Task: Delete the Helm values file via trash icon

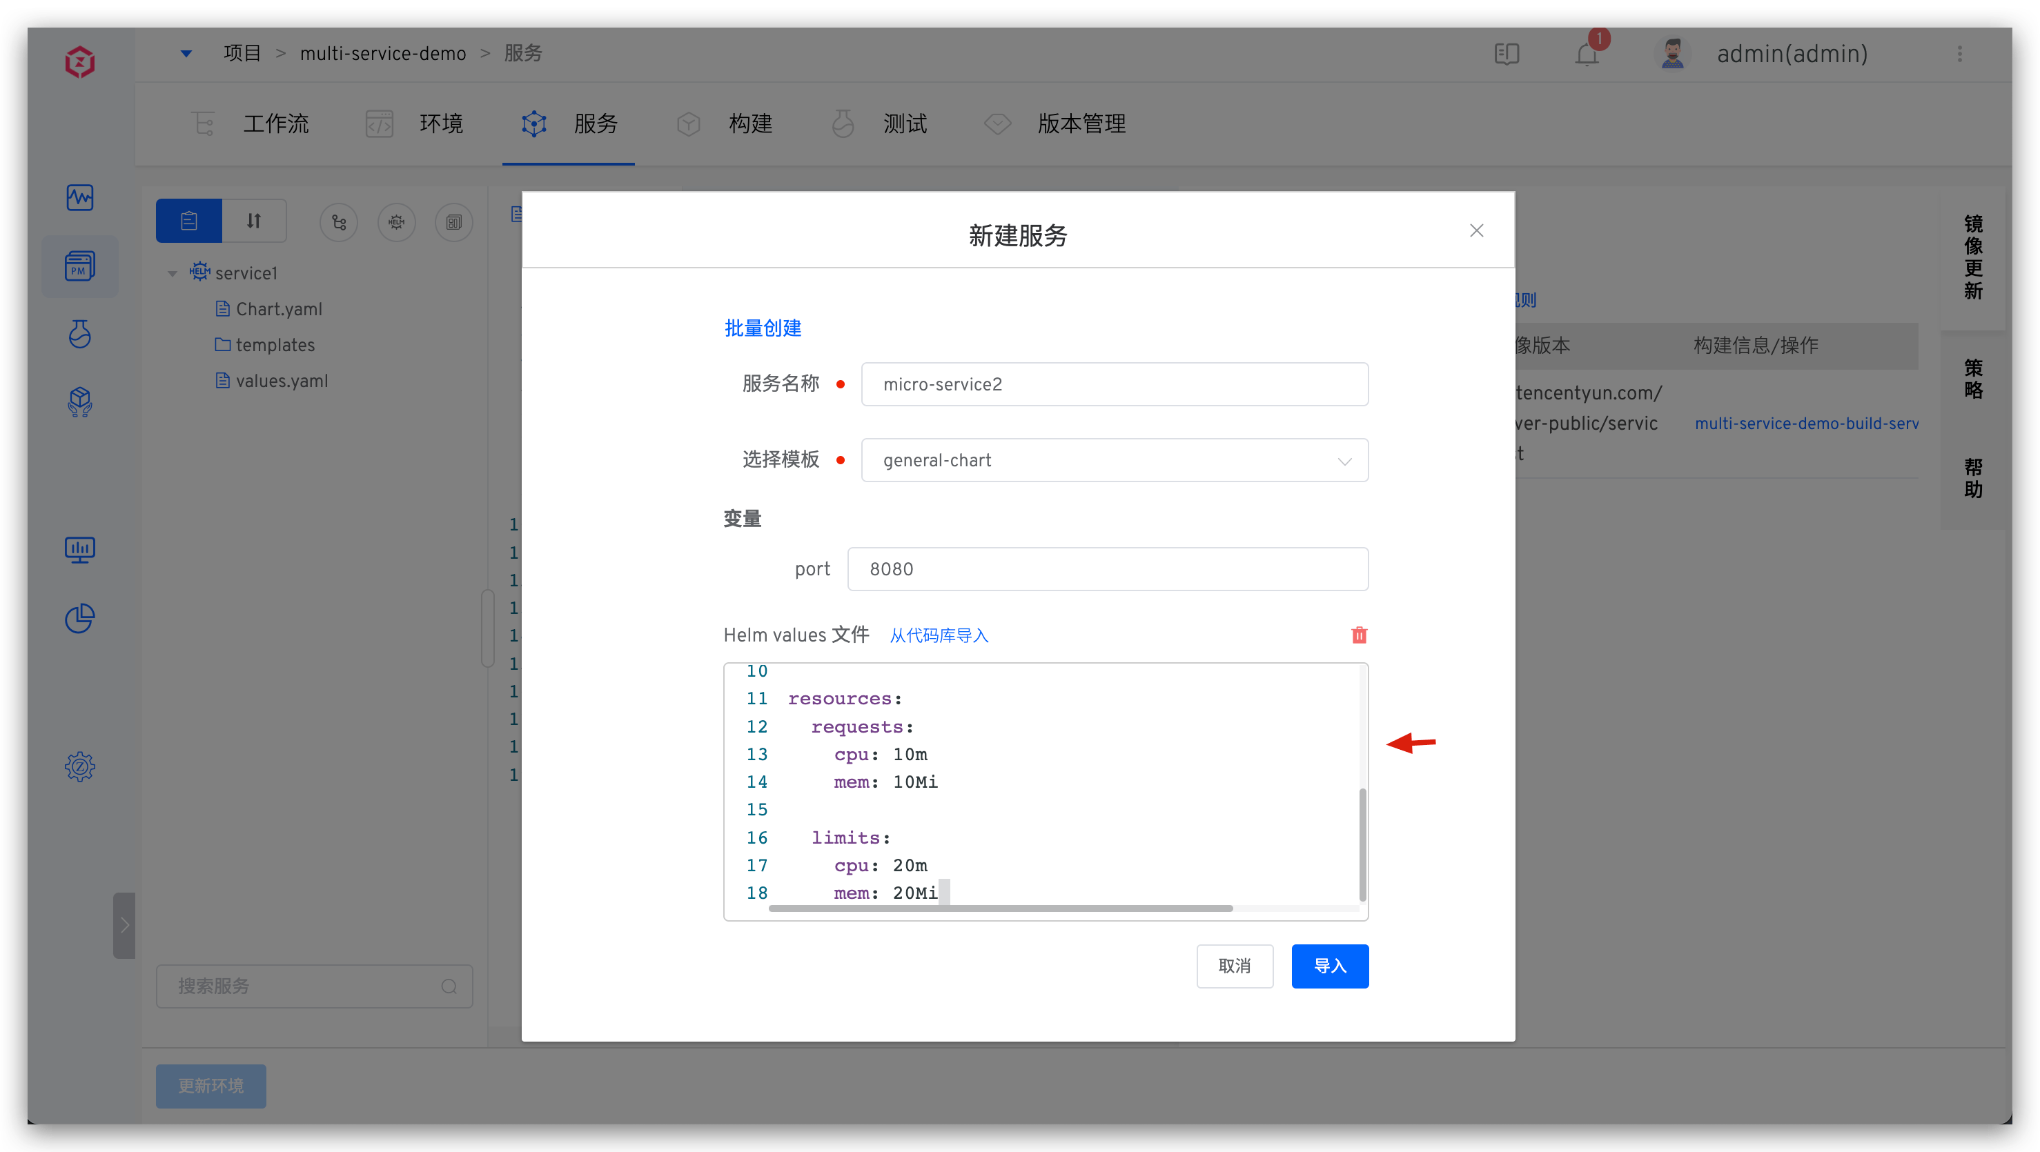Action: (x=1360, y=635)
